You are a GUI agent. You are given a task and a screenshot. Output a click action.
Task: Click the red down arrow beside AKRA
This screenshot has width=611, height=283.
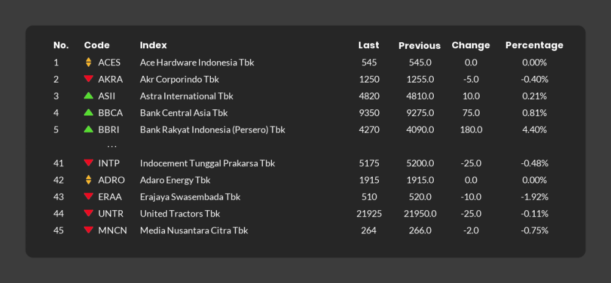pyautogui.click(x=89, y=79)
